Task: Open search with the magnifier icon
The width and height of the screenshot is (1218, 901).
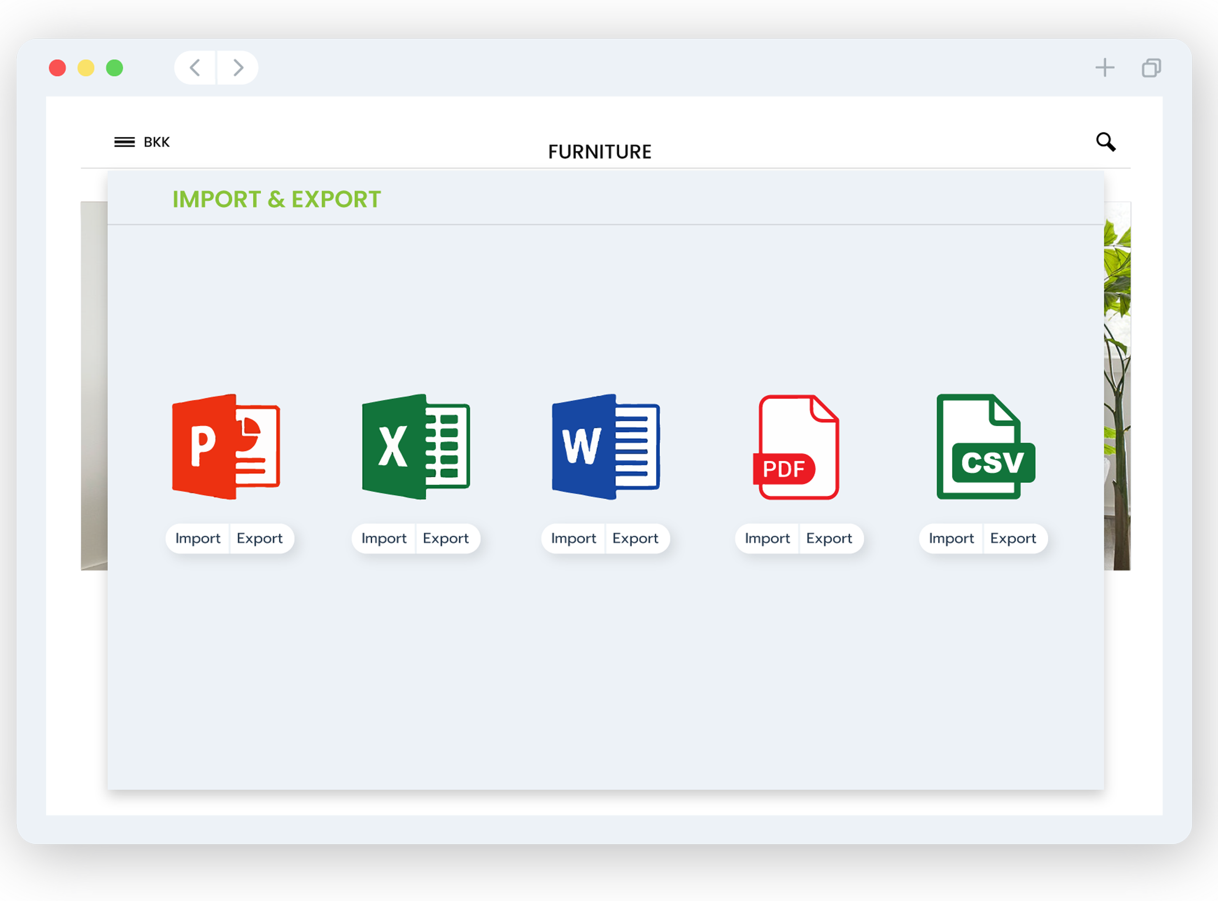Action: pos(1105,142)
